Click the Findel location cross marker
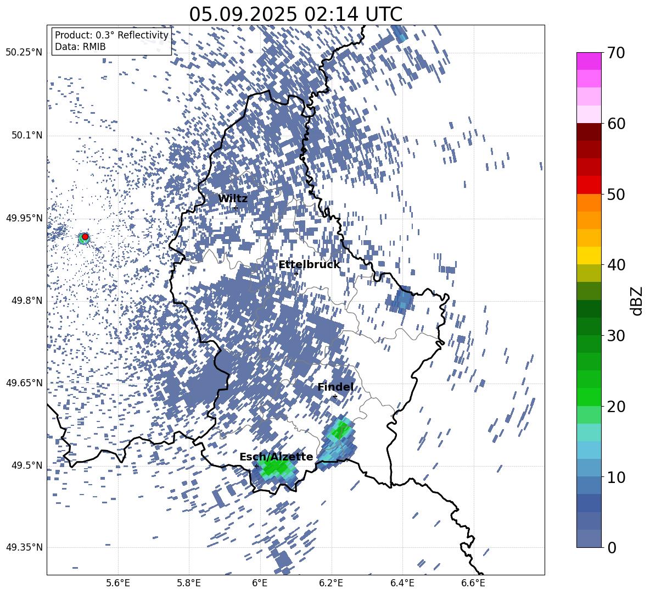650x594 pixels. point(335,397)
